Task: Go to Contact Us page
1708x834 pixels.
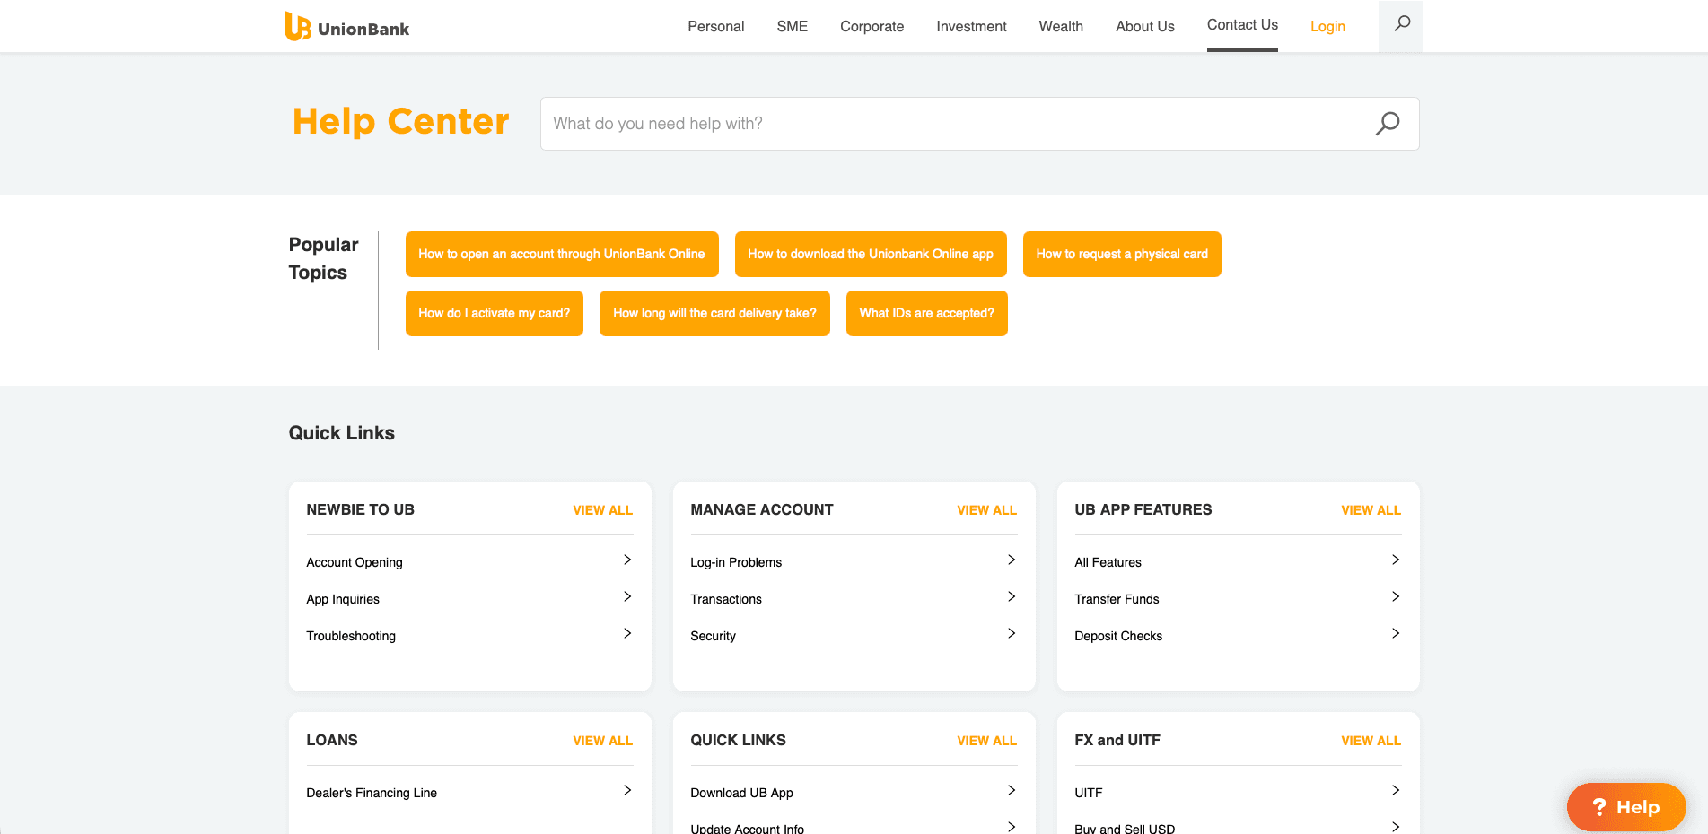Action: [1242, 25]
